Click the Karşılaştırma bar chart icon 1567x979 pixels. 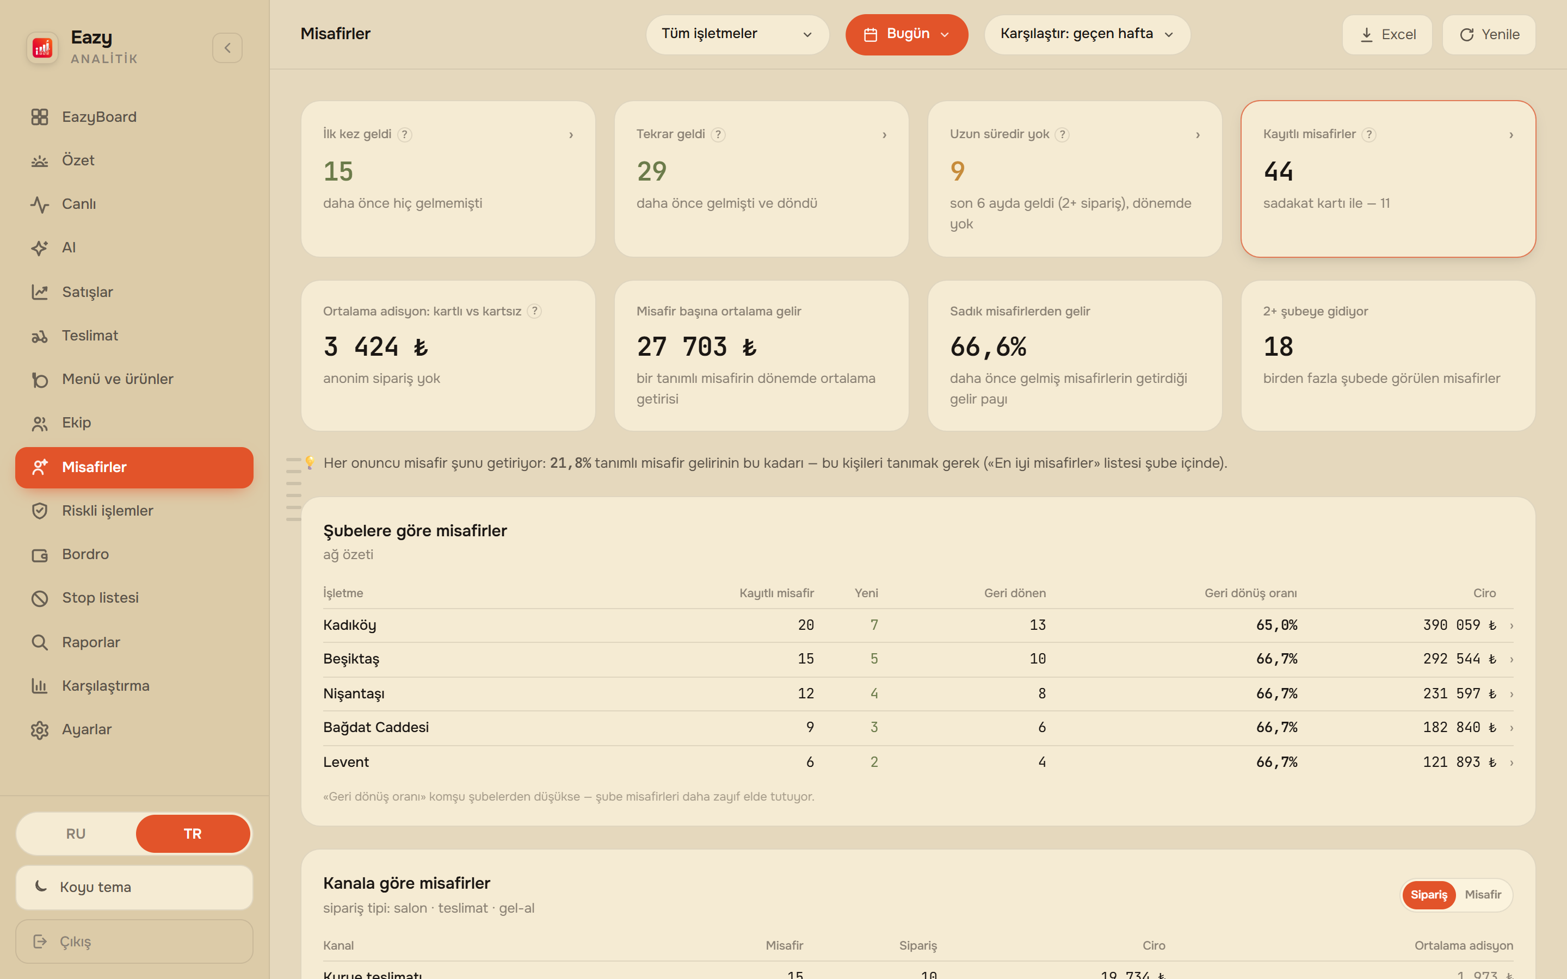(x=40, y=686)
